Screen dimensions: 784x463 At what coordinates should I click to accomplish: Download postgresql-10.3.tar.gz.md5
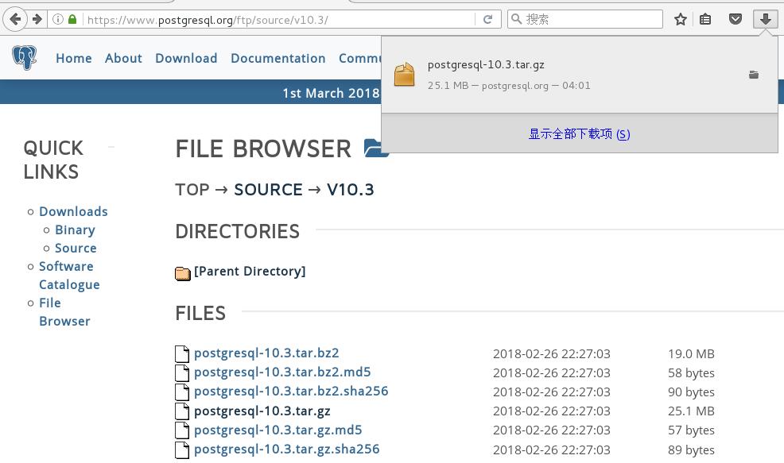pyautogui.click(x=278, y=430)
